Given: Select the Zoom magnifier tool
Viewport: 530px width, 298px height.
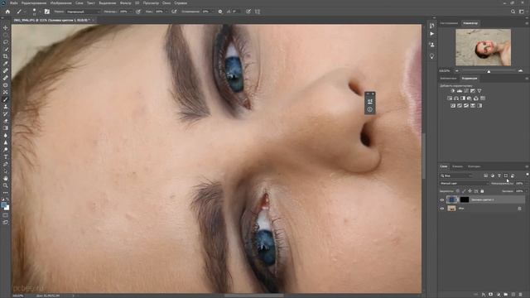Looking at the screenshot, I should point(6,185).
